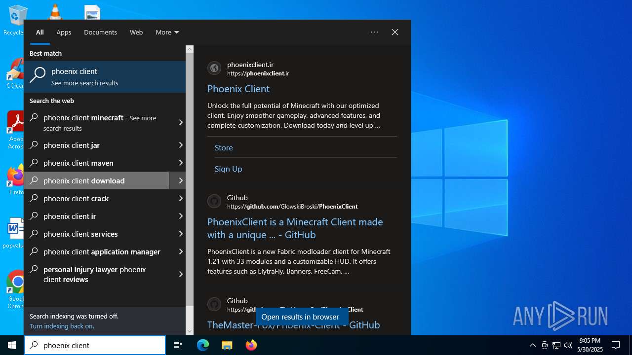This screenshot has width=632, height=355.
Task: Expand arrow for phoenix client minecraft
Action: click(x=181, y=123)
